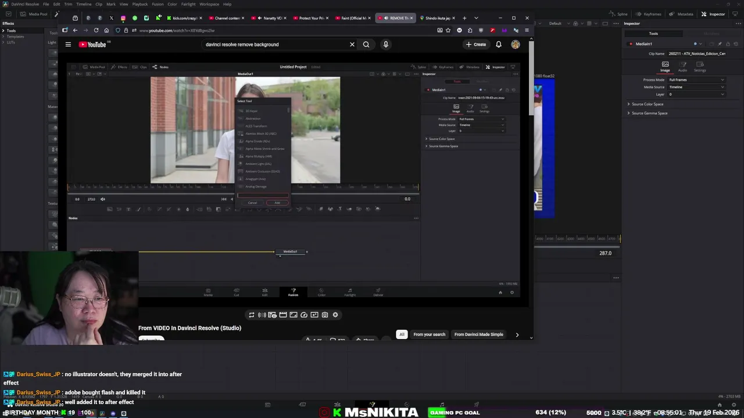Switch to the Channel content tab
Viewport: 744px width, 418px height.
[x=227, y=18]
